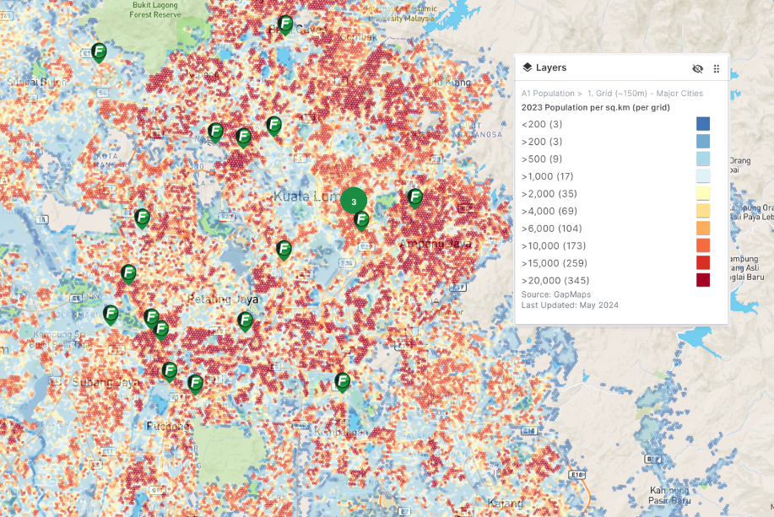Click the '>10,000 (173)' legend entry
This screenshot has width=774, height=517.
tap(554, 245)
